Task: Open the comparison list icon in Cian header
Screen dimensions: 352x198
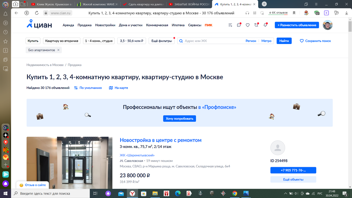Action: 230,25
